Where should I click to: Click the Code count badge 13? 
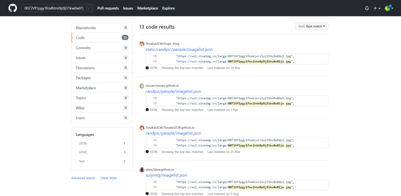pyautogui.click(x=125, y=38)
